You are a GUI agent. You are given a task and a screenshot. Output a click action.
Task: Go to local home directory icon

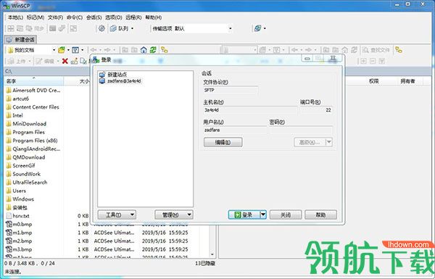(144, 50)
